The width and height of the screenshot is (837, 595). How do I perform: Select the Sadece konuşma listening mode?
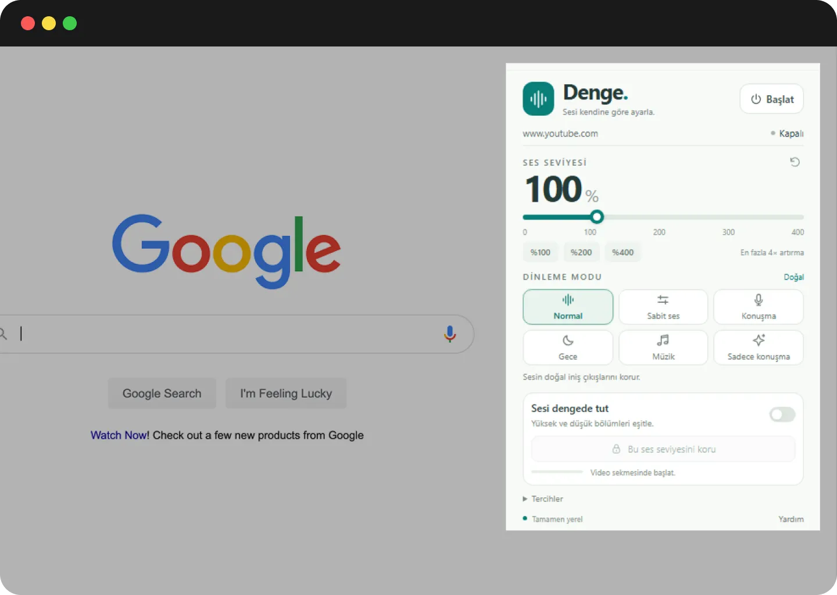[759, 347]
